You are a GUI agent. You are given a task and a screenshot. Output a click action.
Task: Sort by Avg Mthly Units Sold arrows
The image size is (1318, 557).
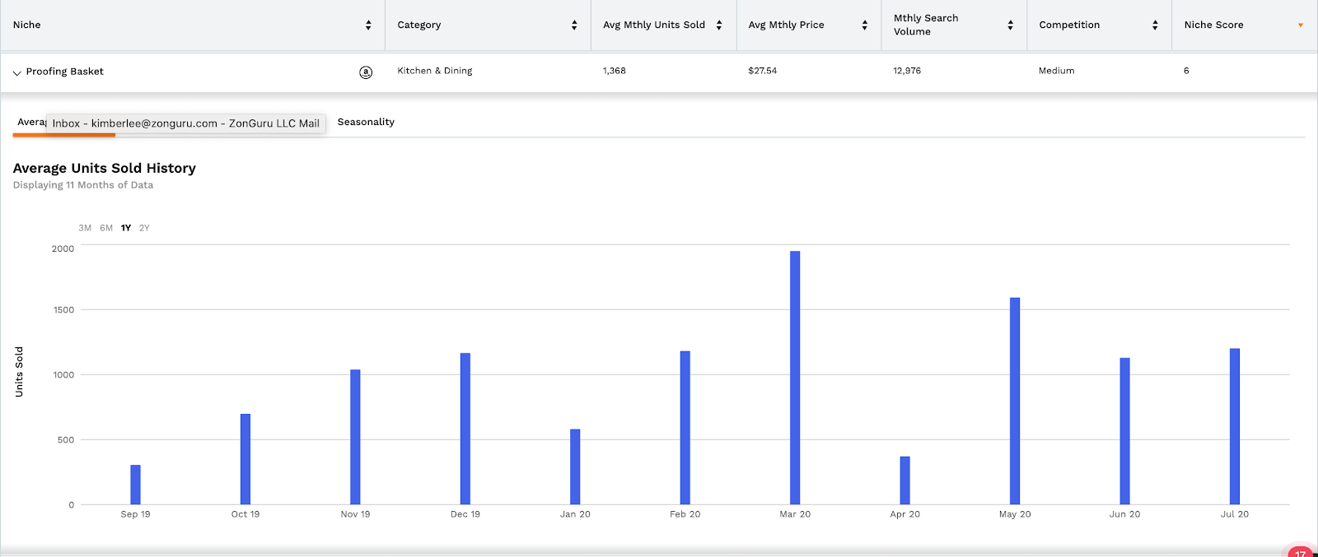pyautogui.click(x=719, y=26)
